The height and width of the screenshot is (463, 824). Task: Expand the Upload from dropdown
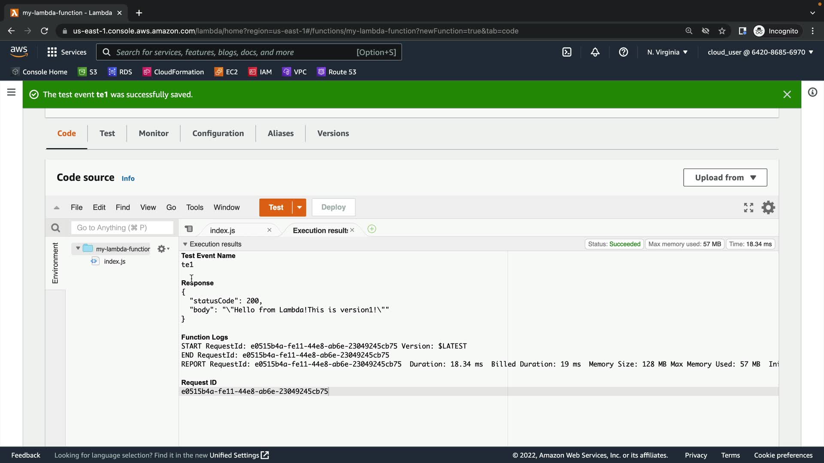pos(725,177)
